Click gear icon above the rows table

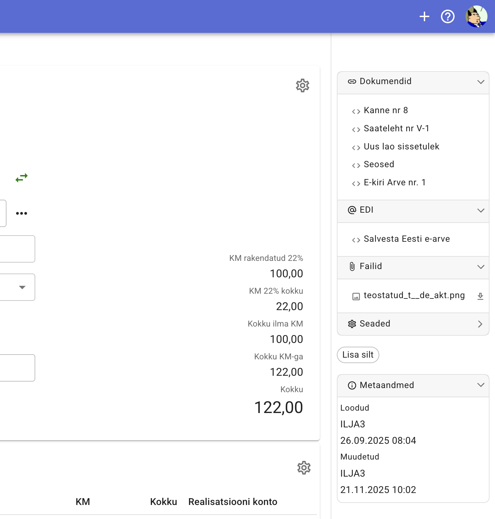[x=304, y=468]
